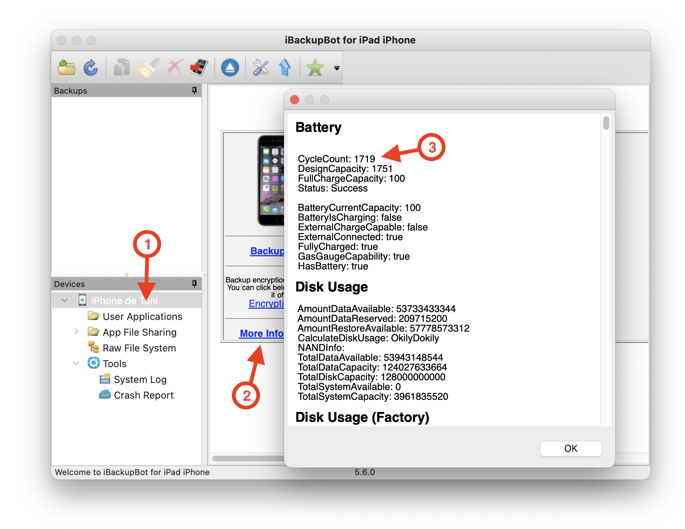Collapse the iPhone de Toni device node
The image size is (685, 529).
pos(64,300)
